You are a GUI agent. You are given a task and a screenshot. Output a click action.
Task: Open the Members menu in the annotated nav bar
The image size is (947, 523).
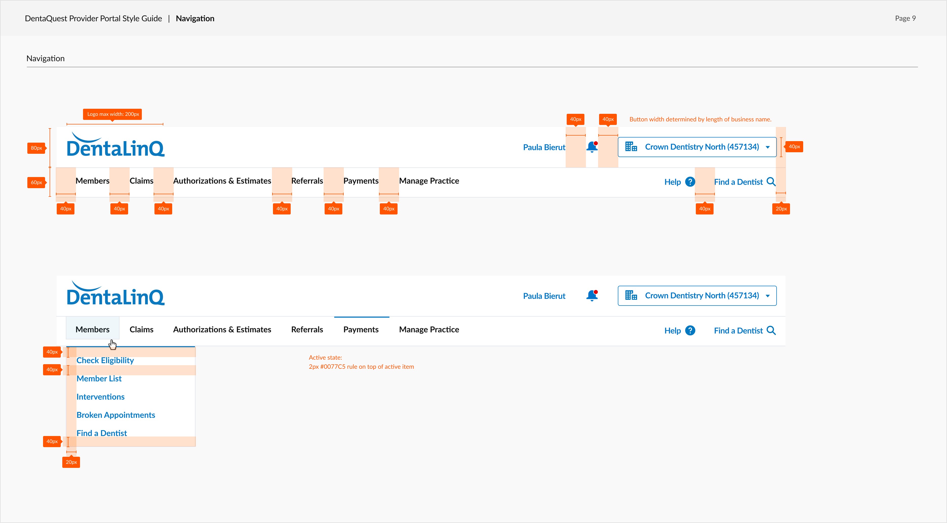click(x=93, y=181)
